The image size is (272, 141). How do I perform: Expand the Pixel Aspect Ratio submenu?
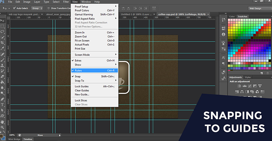(x=95, y=19)
